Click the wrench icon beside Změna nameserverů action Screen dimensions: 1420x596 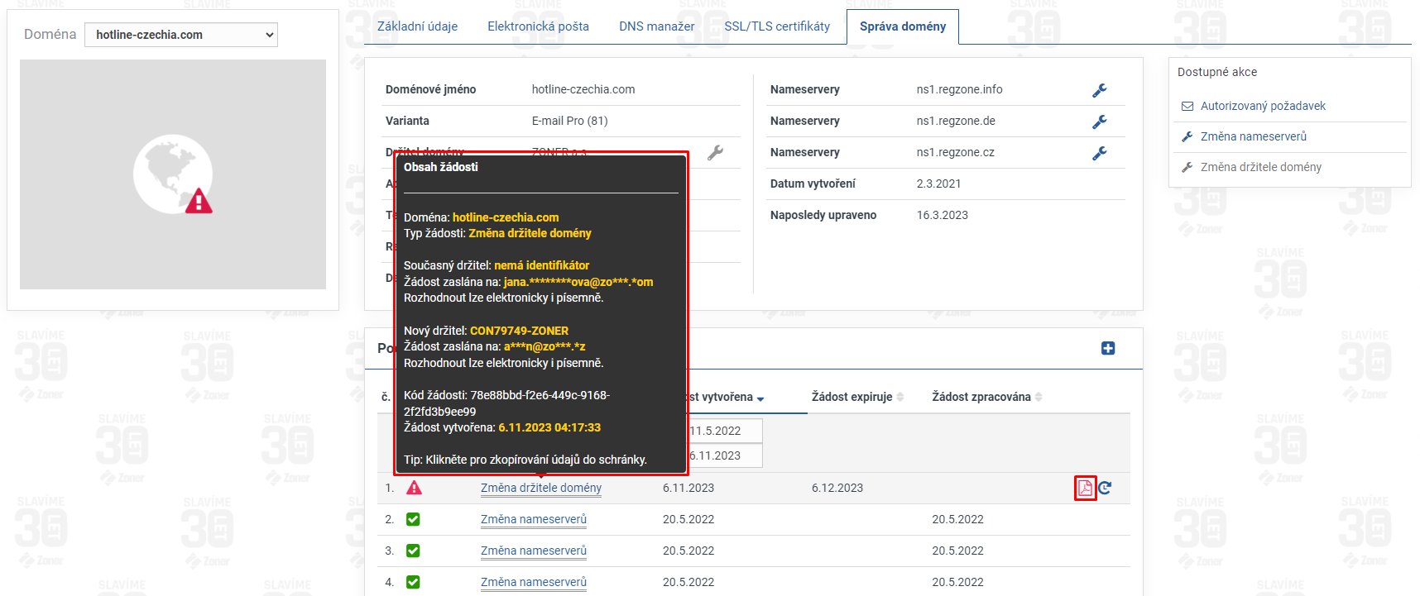click(x=1187, y=136)
